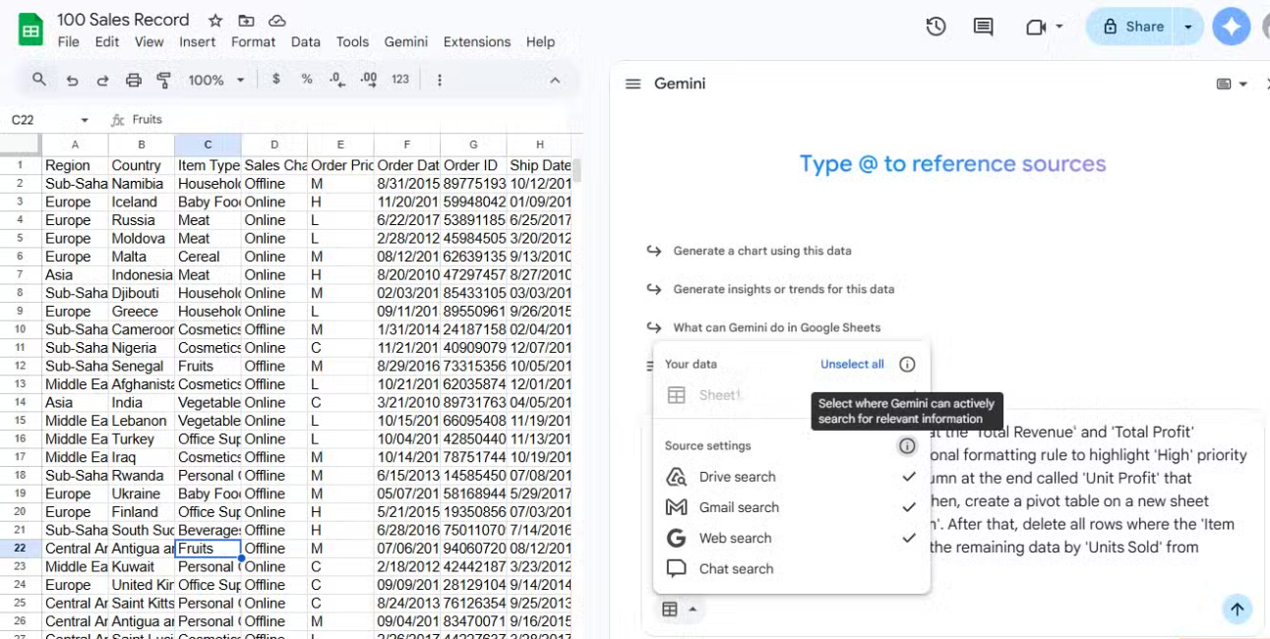Viewport: 1270px width, 639px height.
Task: Open the Edit menu
Action: (107, 41)
